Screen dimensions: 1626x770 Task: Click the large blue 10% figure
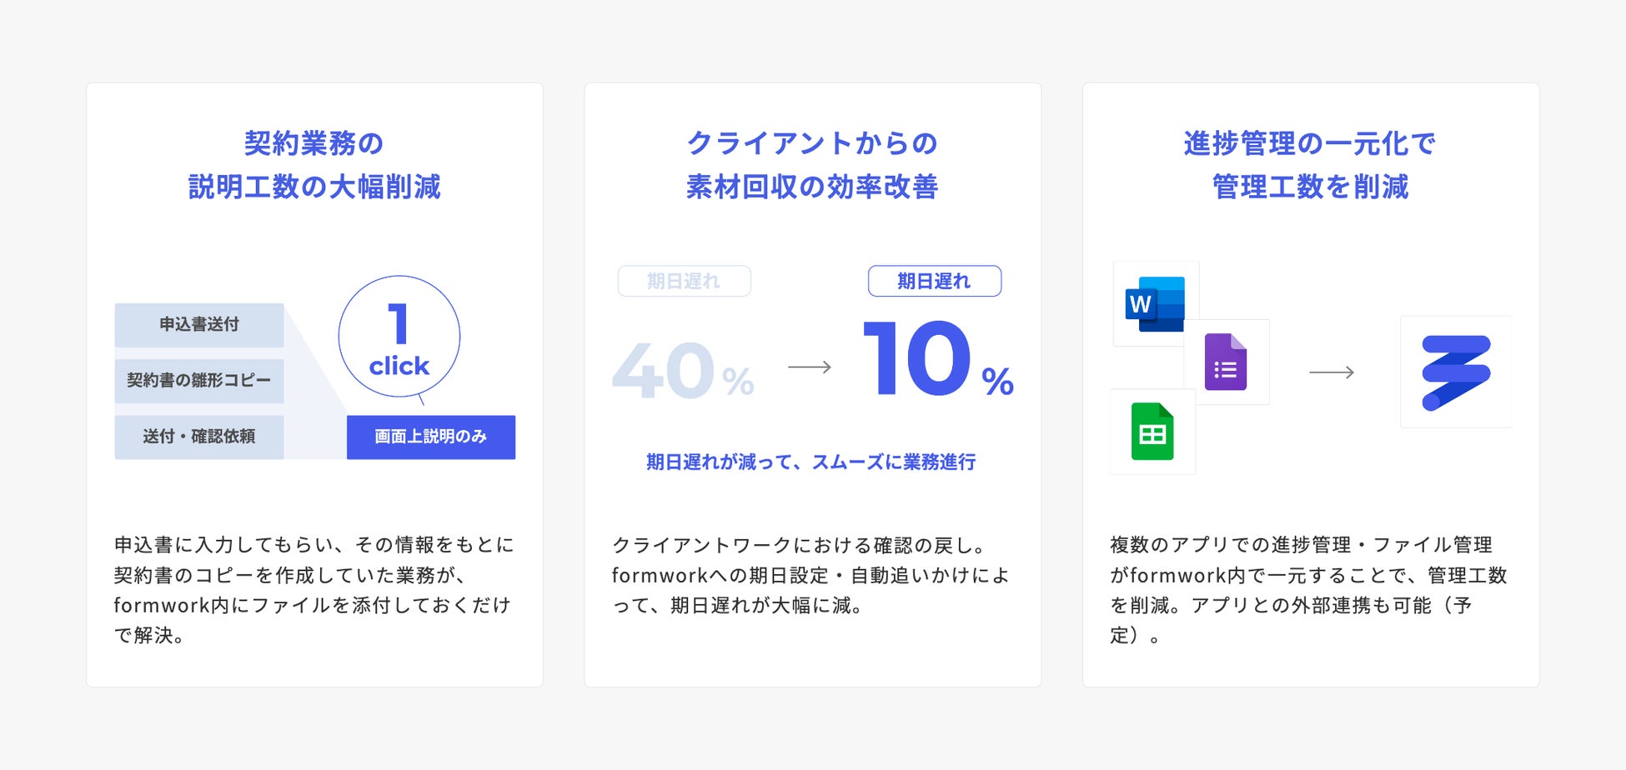(x=937, y=360)
